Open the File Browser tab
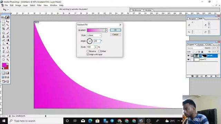The width and height of the screenshot is (221, 124). click(137, 10)
